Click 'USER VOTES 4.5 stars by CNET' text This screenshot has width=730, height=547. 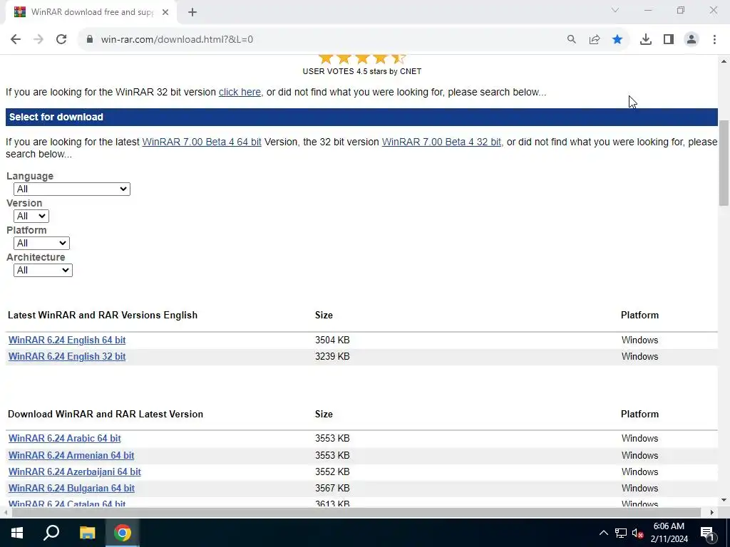click(x=361, y=71)
